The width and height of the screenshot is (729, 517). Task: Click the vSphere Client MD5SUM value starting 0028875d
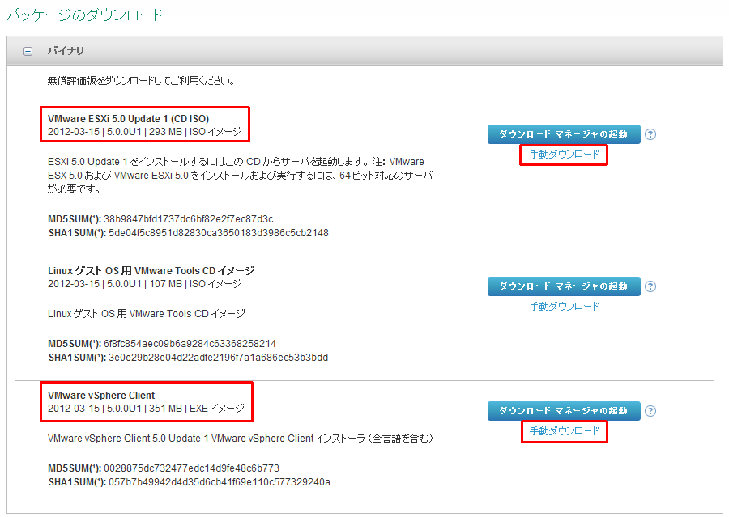click(191, 468)
